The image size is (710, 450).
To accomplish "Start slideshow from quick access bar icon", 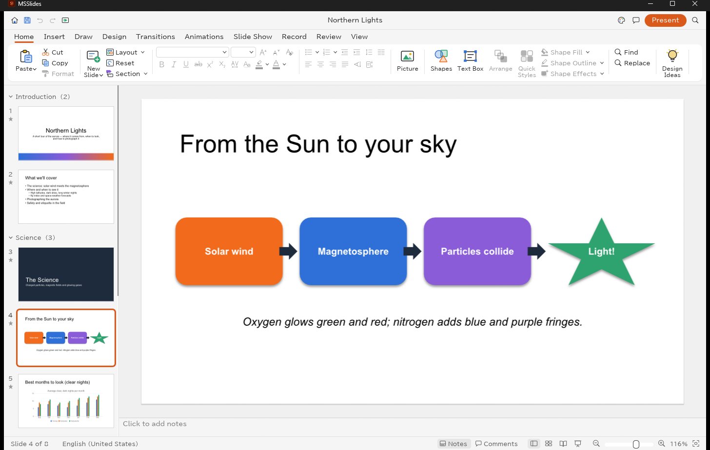I will point(65,20).
